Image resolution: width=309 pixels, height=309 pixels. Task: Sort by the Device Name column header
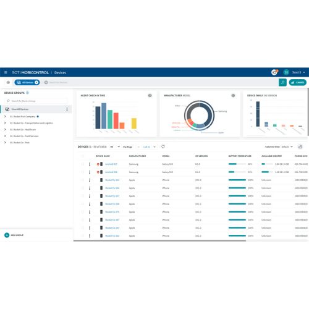tap(103, 156)
